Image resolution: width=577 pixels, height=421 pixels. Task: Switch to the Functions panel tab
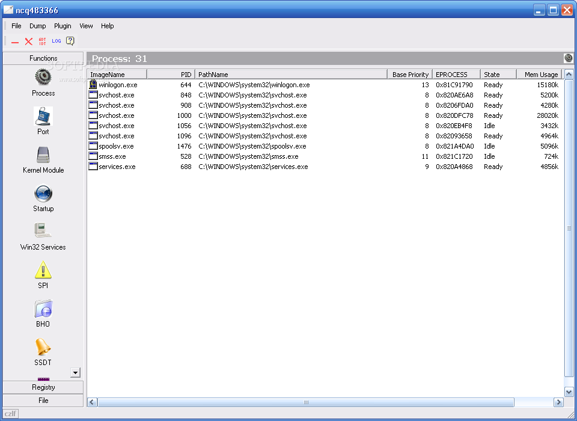tap(43, 58)
